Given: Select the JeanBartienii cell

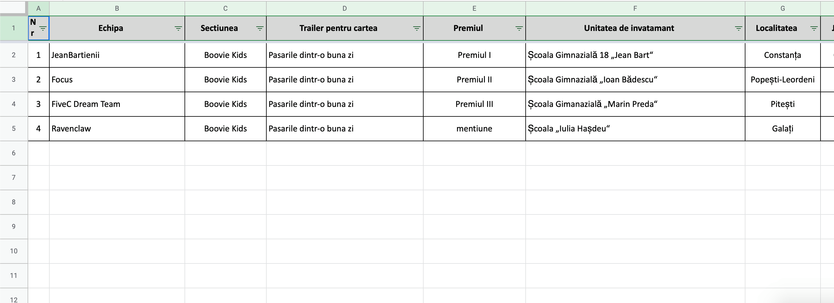Looking at the screenshot, I should (117, 55).
